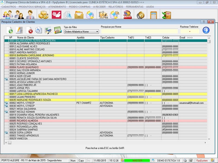Image resolution: width=218 pixels, height=163 pixels.
Task: Click the print icon in search toolbar
Action: click(39, 30)
